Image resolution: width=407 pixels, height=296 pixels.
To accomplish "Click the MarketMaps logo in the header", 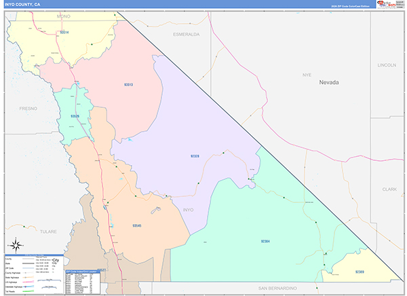I will [x=385, y=4].
